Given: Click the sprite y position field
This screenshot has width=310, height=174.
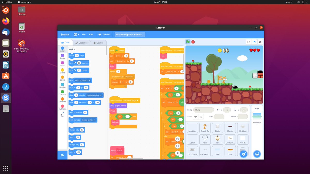Looking at the screenshot, I should (244, 110).
